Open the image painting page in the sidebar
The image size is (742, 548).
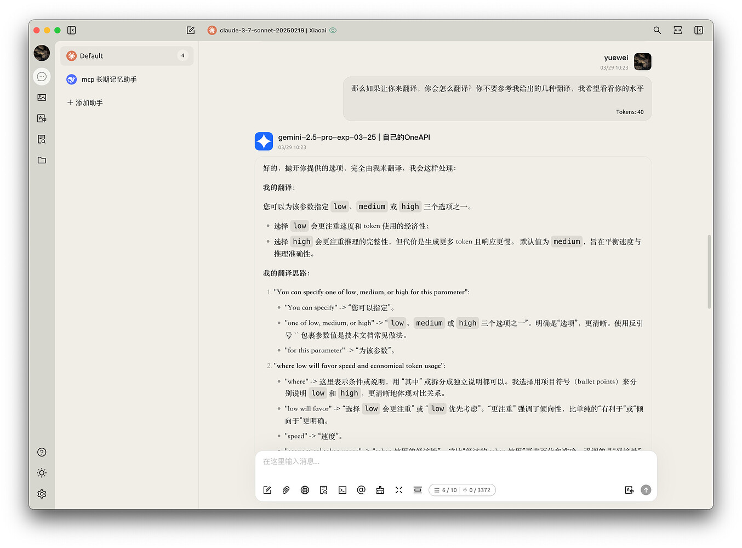click(x=42, y=98)
